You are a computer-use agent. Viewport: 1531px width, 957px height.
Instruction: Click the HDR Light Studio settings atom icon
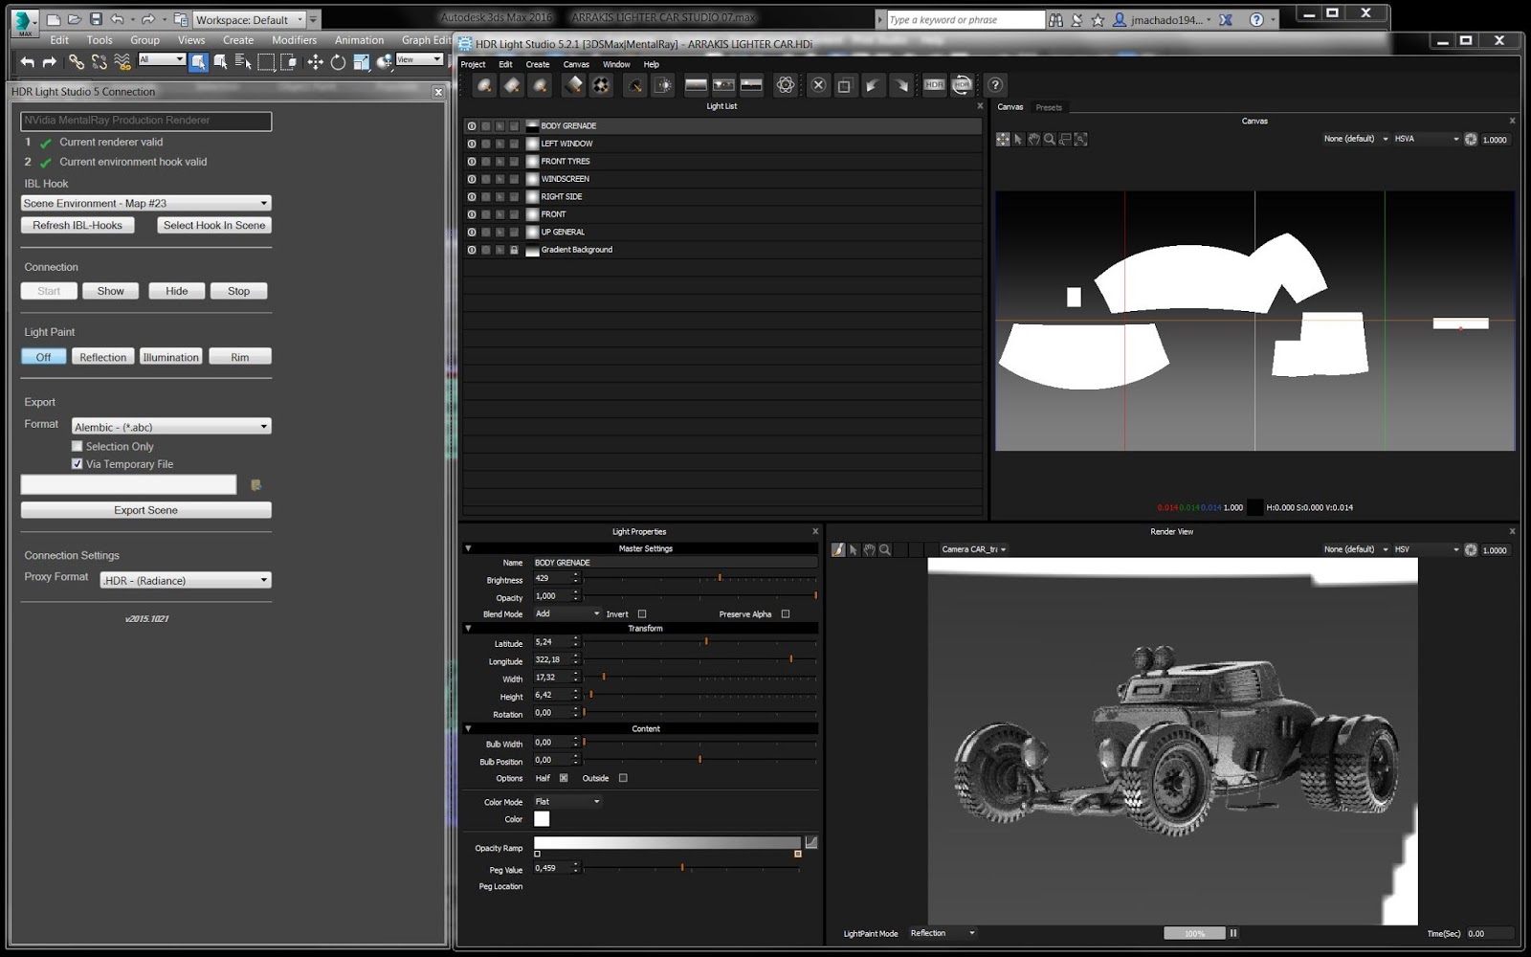pos(786,85)
